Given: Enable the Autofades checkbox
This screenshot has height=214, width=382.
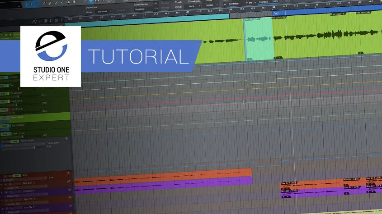Looking at the screenshot, I should tap(225, 4).
